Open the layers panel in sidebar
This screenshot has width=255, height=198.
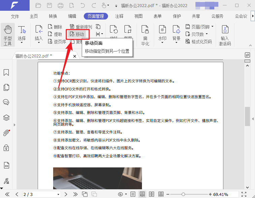6,118
